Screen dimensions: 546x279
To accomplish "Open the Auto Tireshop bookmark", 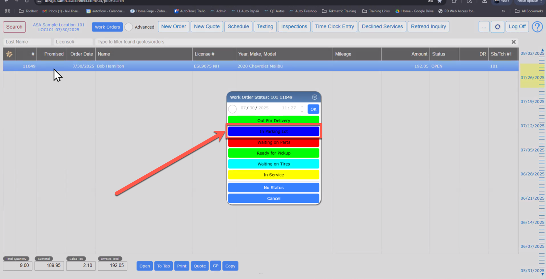I will coord(303,11).
